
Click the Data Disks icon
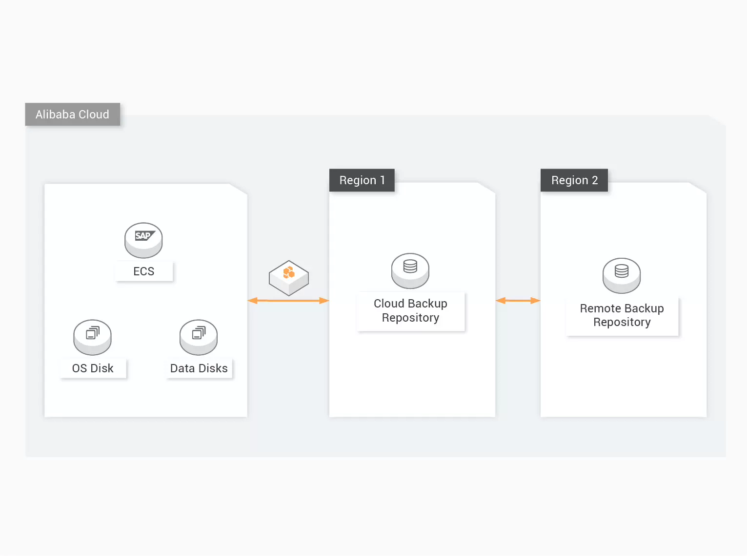tap(199, 337)
